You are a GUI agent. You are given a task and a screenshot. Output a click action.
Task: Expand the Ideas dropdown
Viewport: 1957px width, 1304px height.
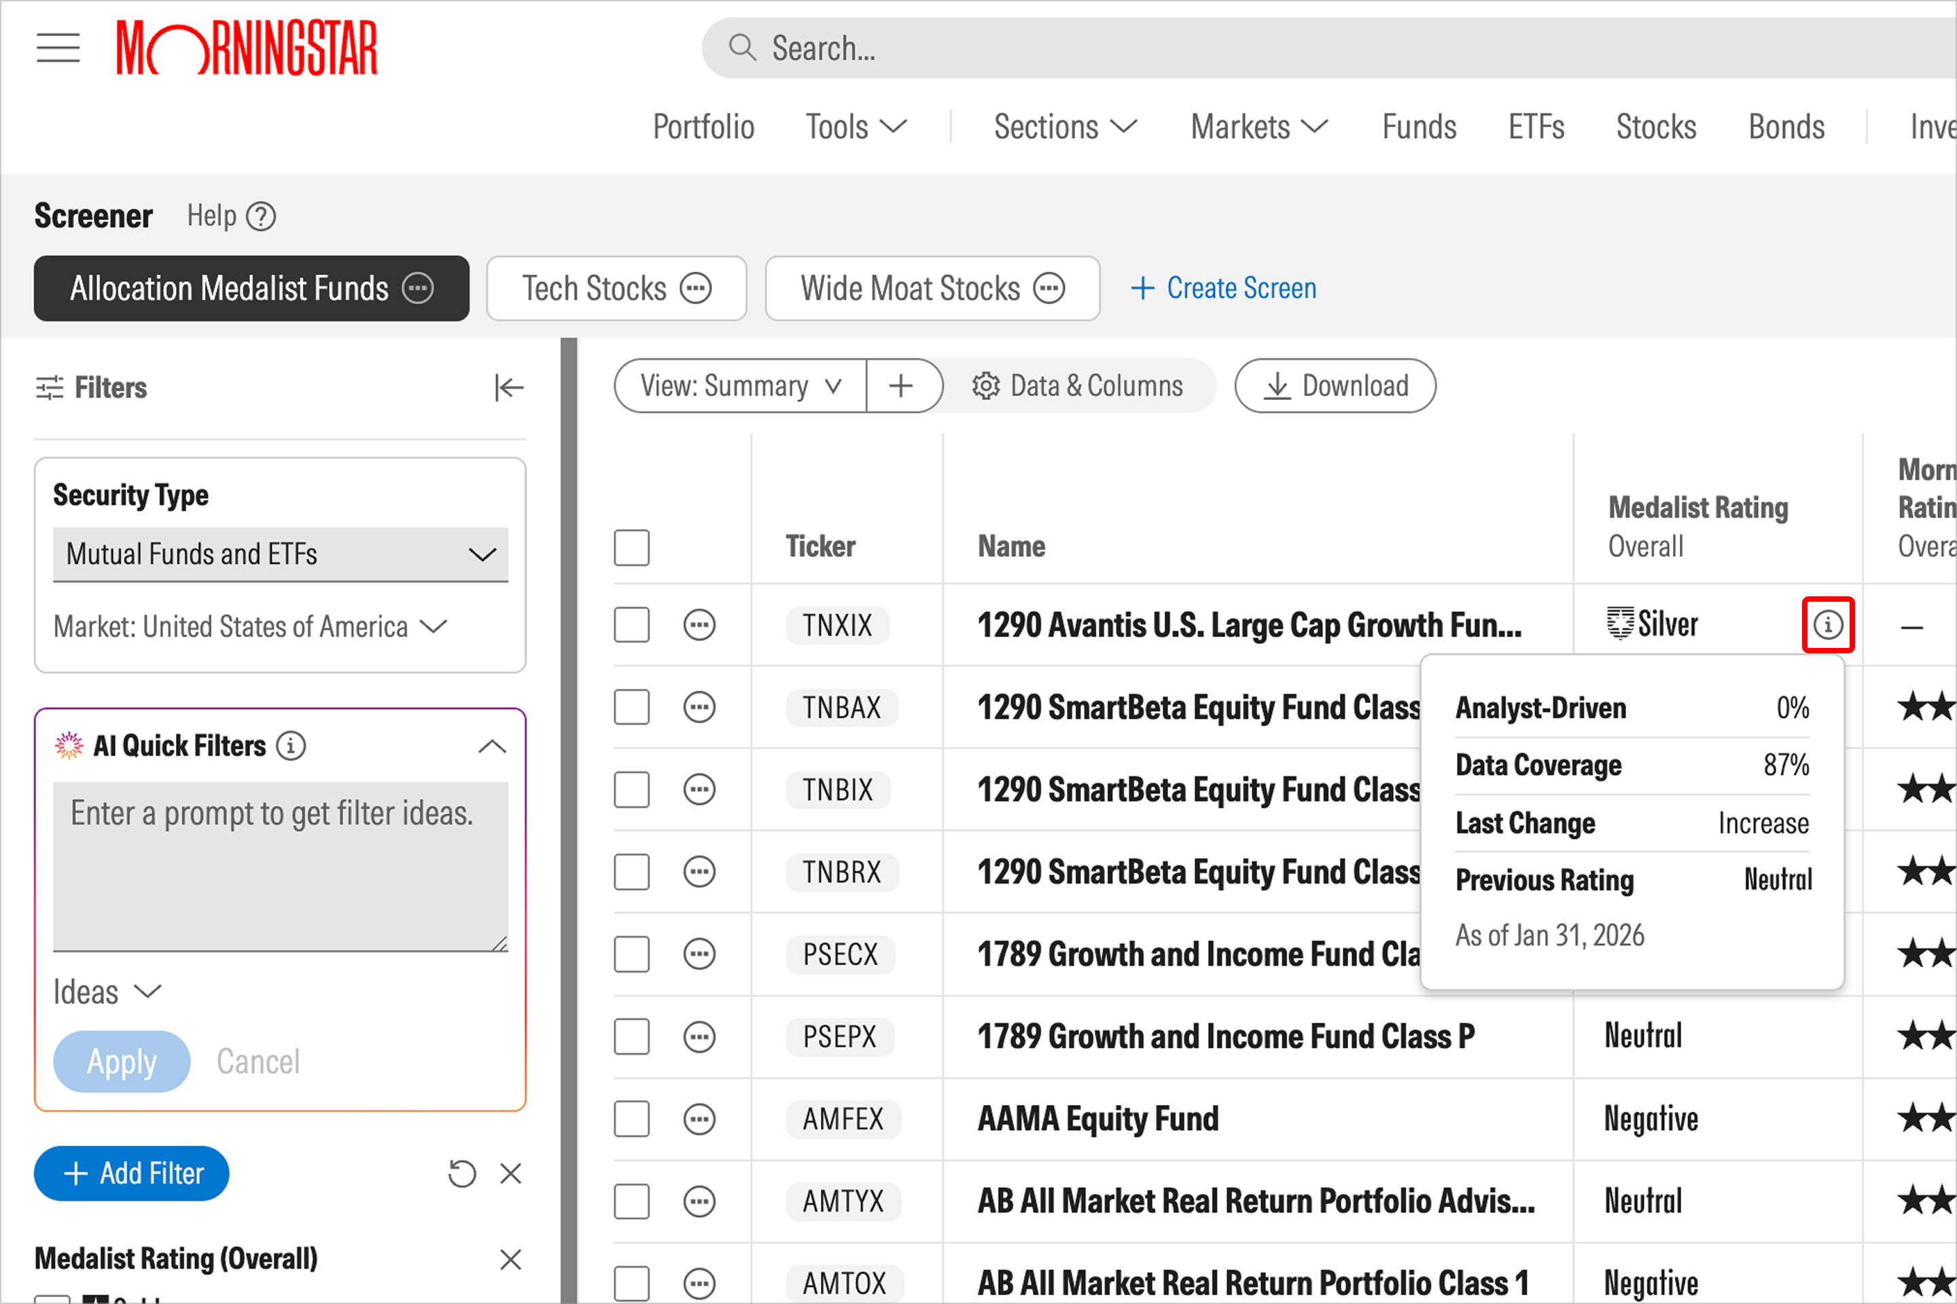click(107, 992)
